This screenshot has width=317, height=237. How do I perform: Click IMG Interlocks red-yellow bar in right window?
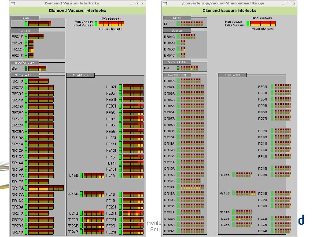coord(262,24)
